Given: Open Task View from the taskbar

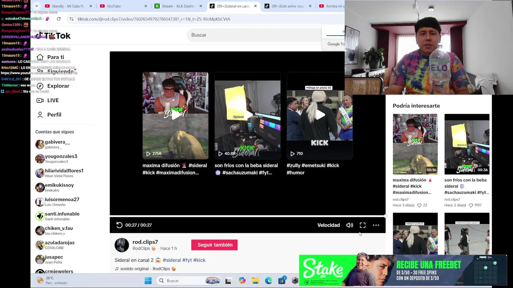Looking at the screenshot, I should tap(228, 281).
